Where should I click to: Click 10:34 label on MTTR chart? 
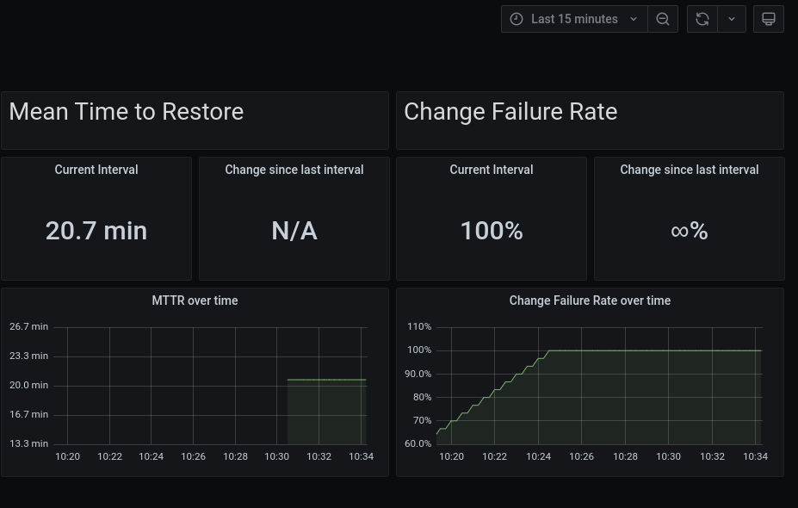coord(361,456)
